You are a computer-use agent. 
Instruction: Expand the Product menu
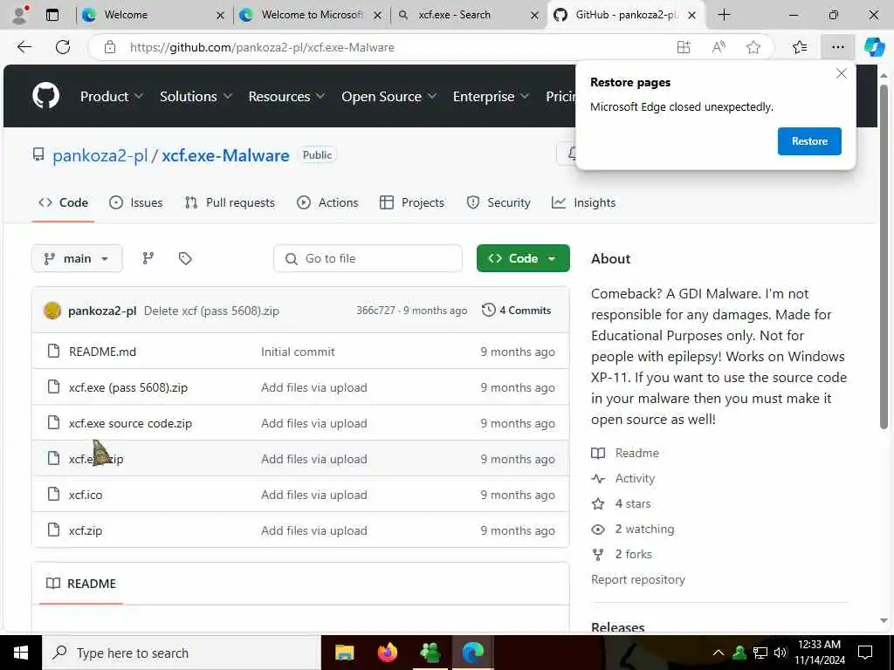pyautogui.click(x=111, y=96)
